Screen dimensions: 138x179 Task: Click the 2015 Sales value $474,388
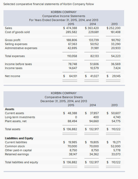(x=70, y=28)
